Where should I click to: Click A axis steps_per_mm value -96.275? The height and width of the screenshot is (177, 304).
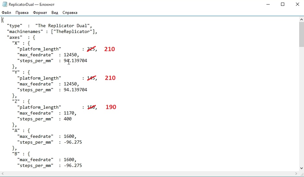(73, 142)
